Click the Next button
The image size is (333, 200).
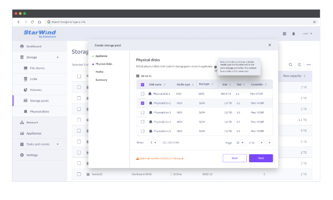click(261, 158)
